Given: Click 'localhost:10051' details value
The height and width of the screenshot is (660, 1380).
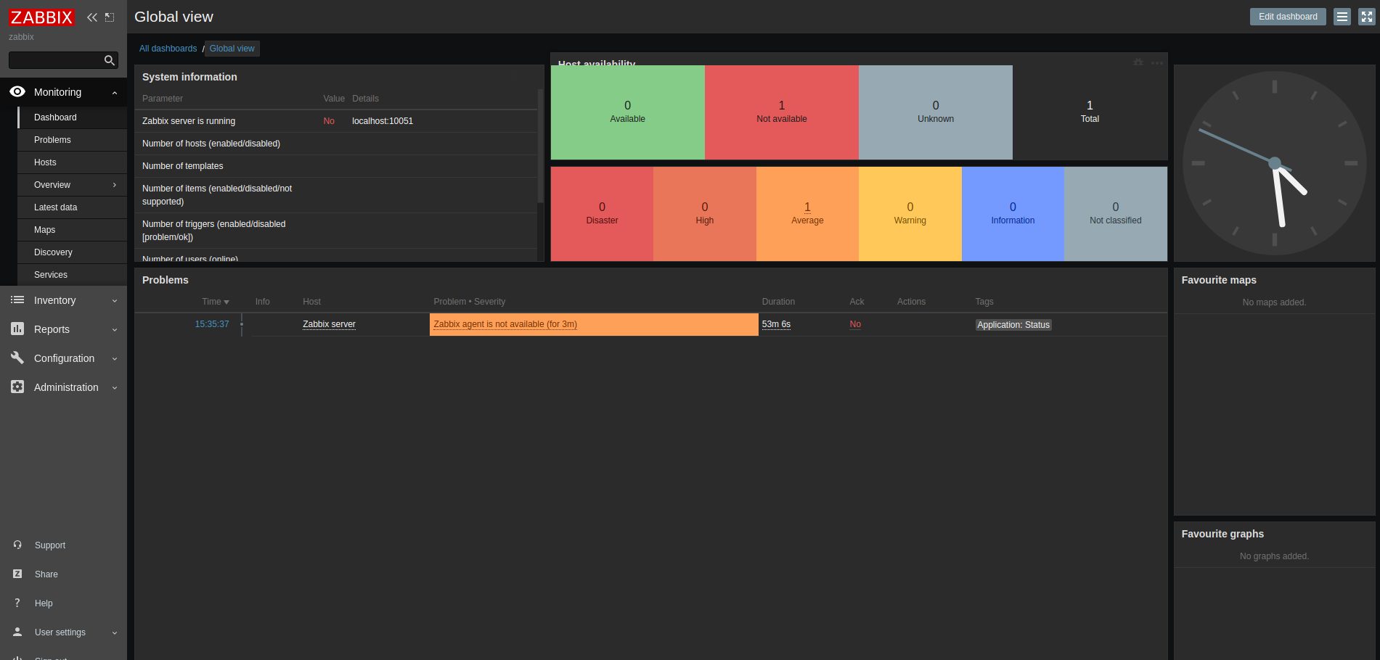Looking at the screenshot, I should (x=383, y=121).
